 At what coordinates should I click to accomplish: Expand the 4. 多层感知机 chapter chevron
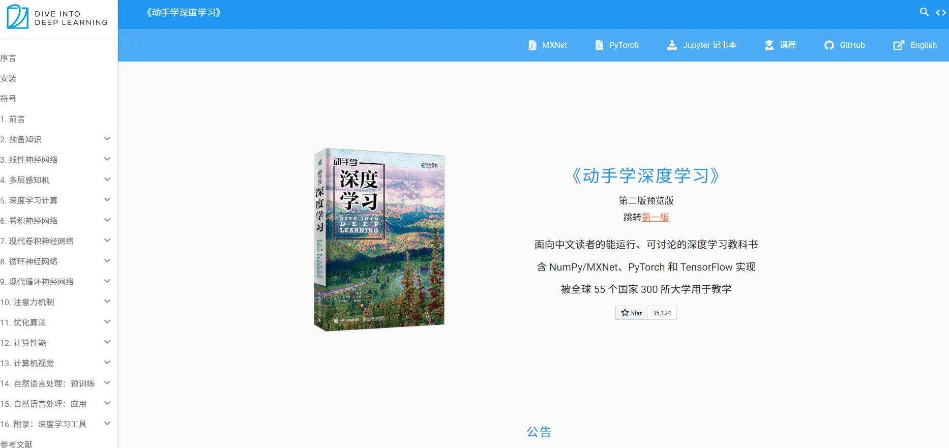107,180
